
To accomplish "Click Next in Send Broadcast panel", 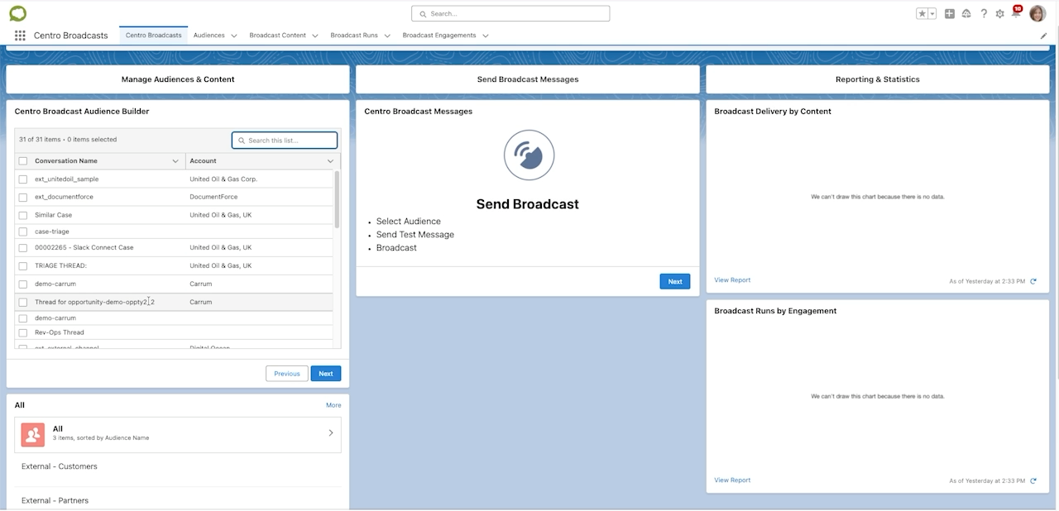I will 675,282.
